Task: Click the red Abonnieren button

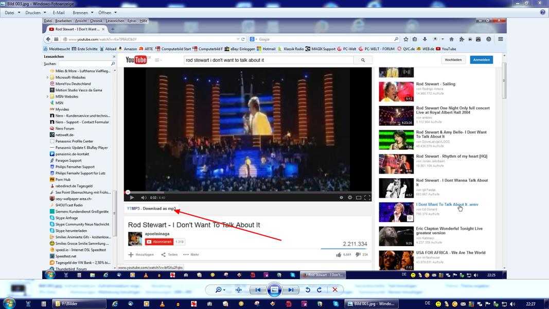Action: 160,242
